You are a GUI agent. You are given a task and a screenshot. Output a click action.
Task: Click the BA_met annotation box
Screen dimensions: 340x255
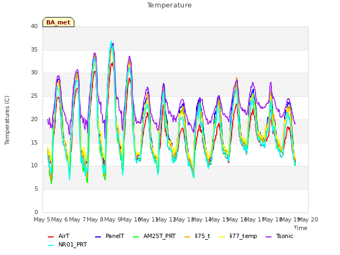tap(58, 22)
